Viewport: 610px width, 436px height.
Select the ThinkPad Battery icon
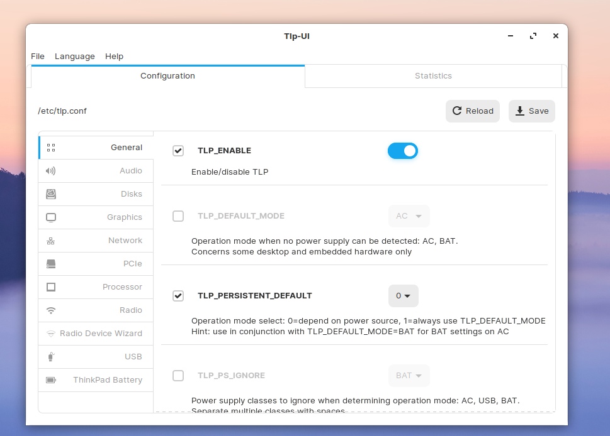[51, 380]
